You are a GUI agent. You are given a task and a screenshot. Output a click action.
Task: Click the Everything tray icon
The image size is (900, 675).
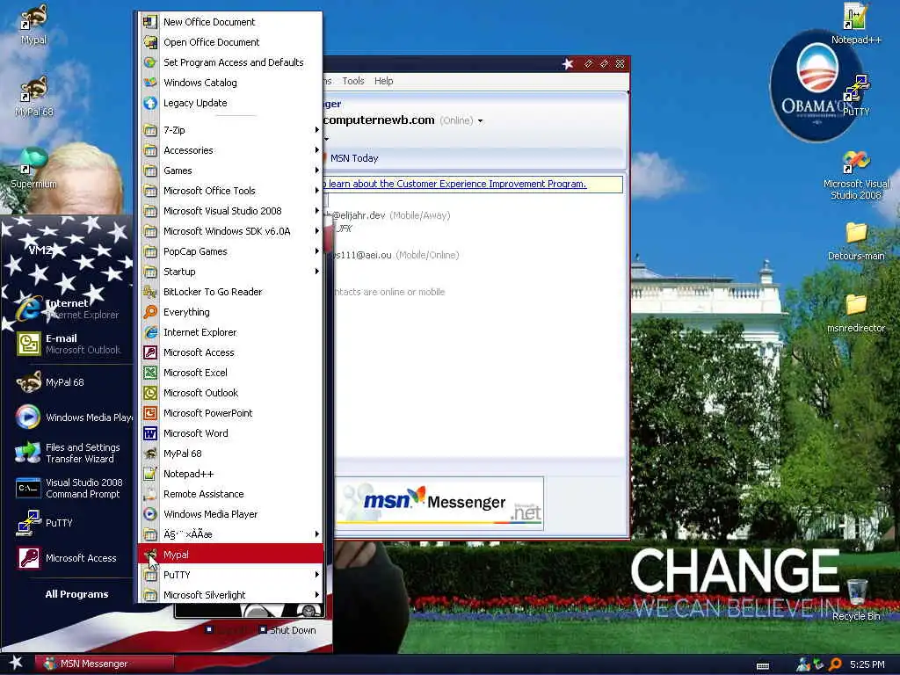pyautogui.click(x=836, y=664)
